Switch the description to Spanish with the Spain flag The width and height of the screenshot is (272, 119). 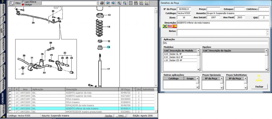coord(174,26)
